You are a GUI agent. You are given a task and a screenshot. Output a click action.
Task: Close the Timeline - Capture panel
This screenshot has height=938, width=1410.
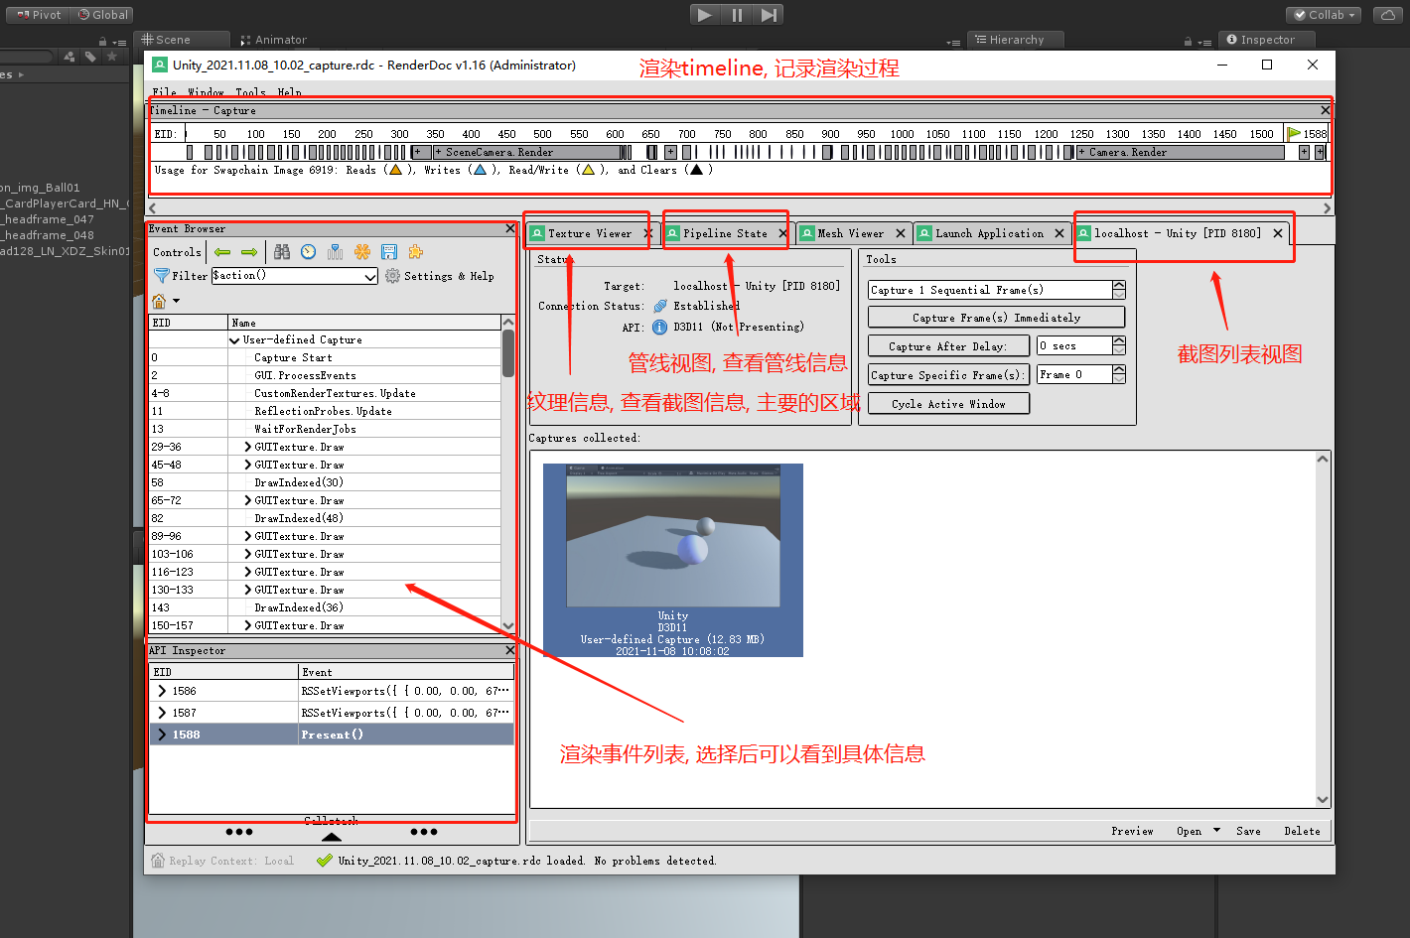[x=1326, y=110]
